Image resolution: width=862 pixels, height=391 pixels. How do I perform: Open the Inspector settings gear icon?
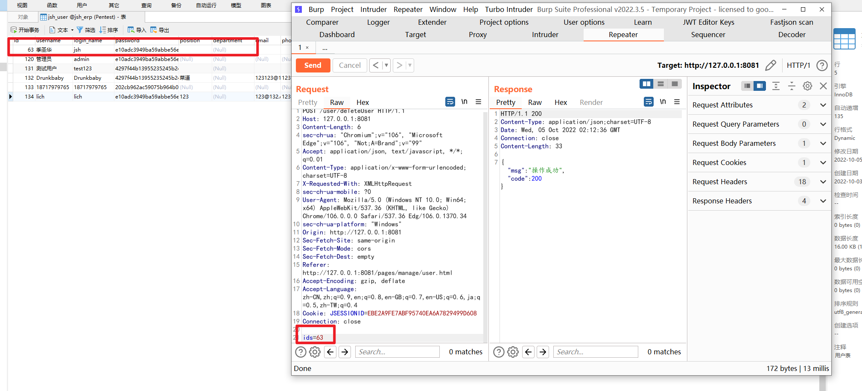[807, 86]
